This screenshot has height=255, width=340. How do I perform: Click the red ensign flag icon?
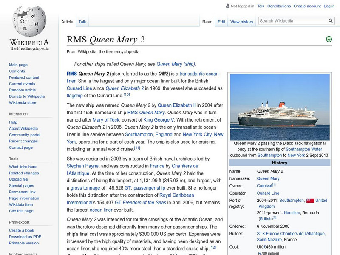coord(310,201)
